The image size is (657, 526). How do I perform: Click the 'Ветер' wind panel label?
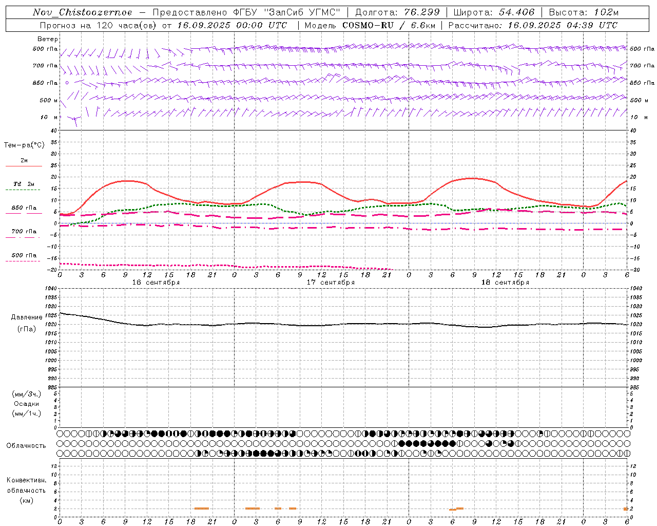[x=48, y=39]
